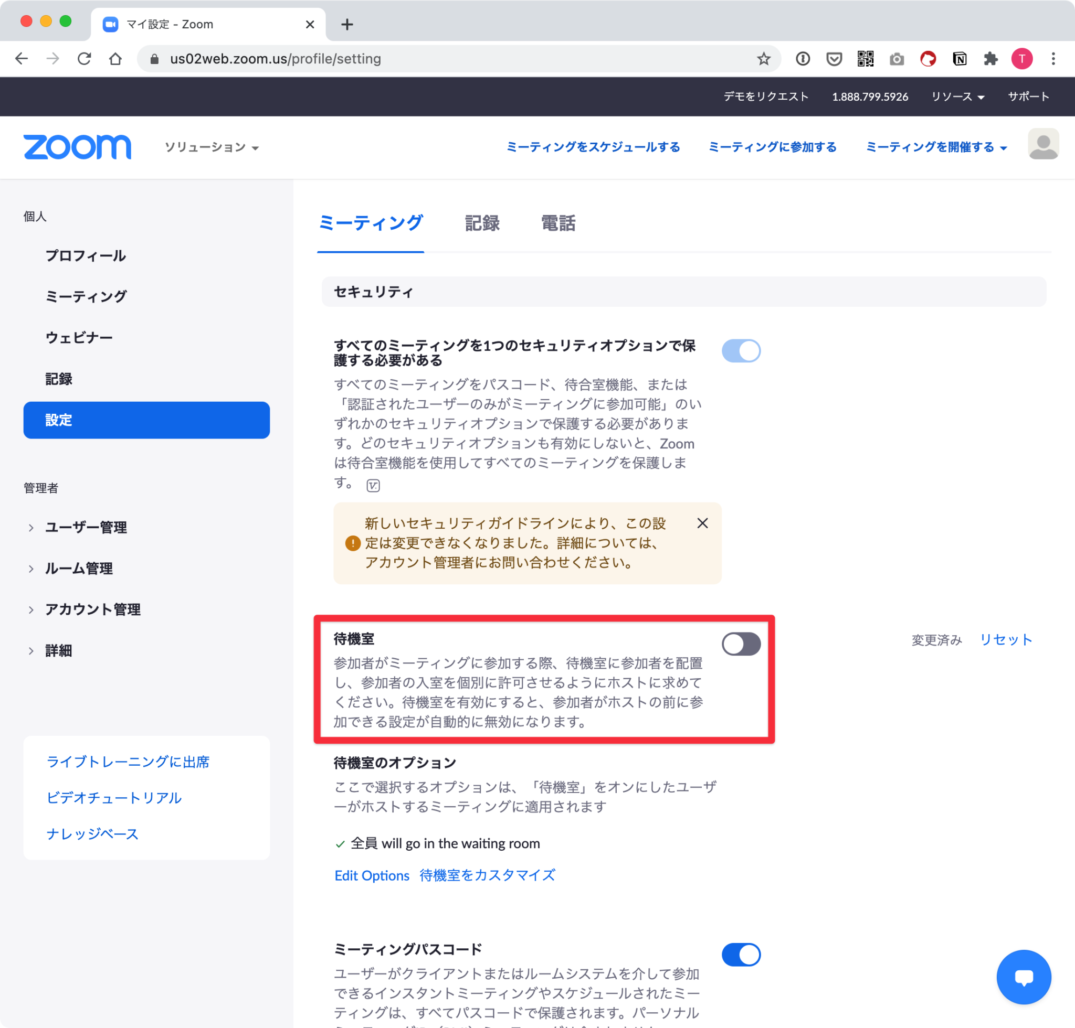Reload the page

click(x=84, y=59)
